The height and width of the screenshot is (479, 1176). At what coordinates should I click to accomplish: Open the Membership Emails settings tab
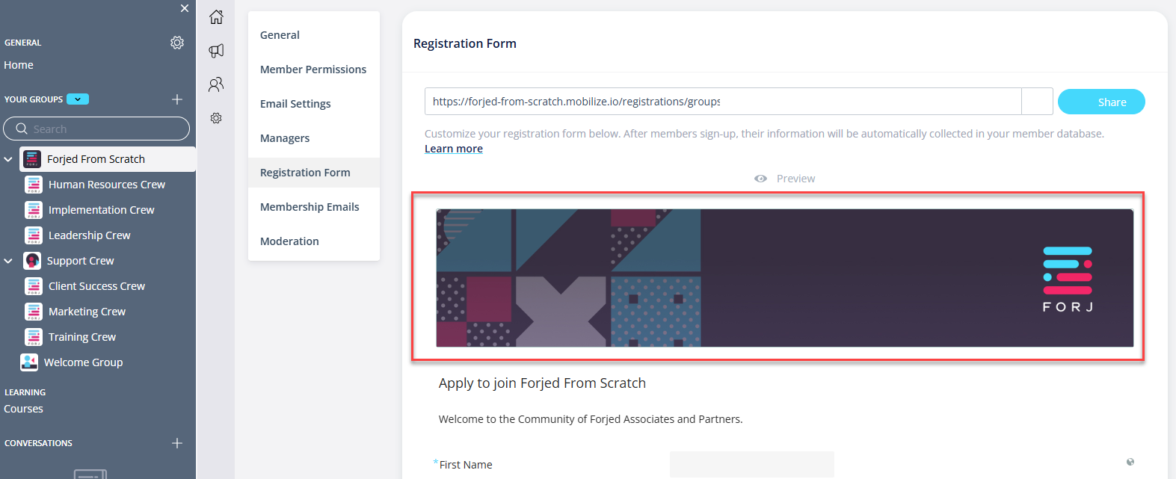point(310,207)
